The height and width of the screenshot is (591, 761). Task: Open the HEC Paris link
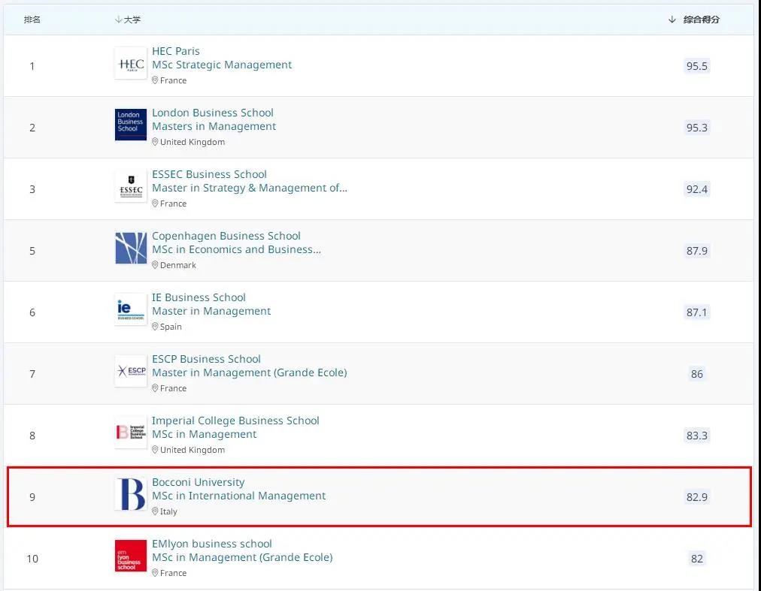click(176, 51)
